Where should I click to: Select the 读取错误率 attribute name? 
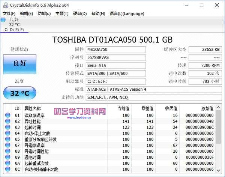tap(34, 115)
